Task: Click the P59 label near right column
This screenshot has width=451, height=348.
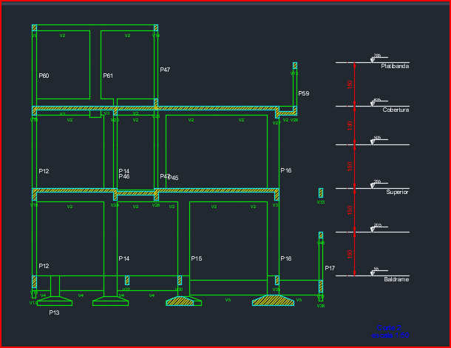Action: tap(304, 94)
